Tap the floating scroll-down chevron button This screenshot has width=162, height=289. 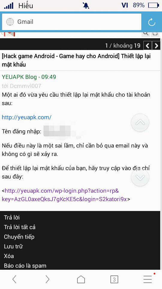(x=140, y=177)
